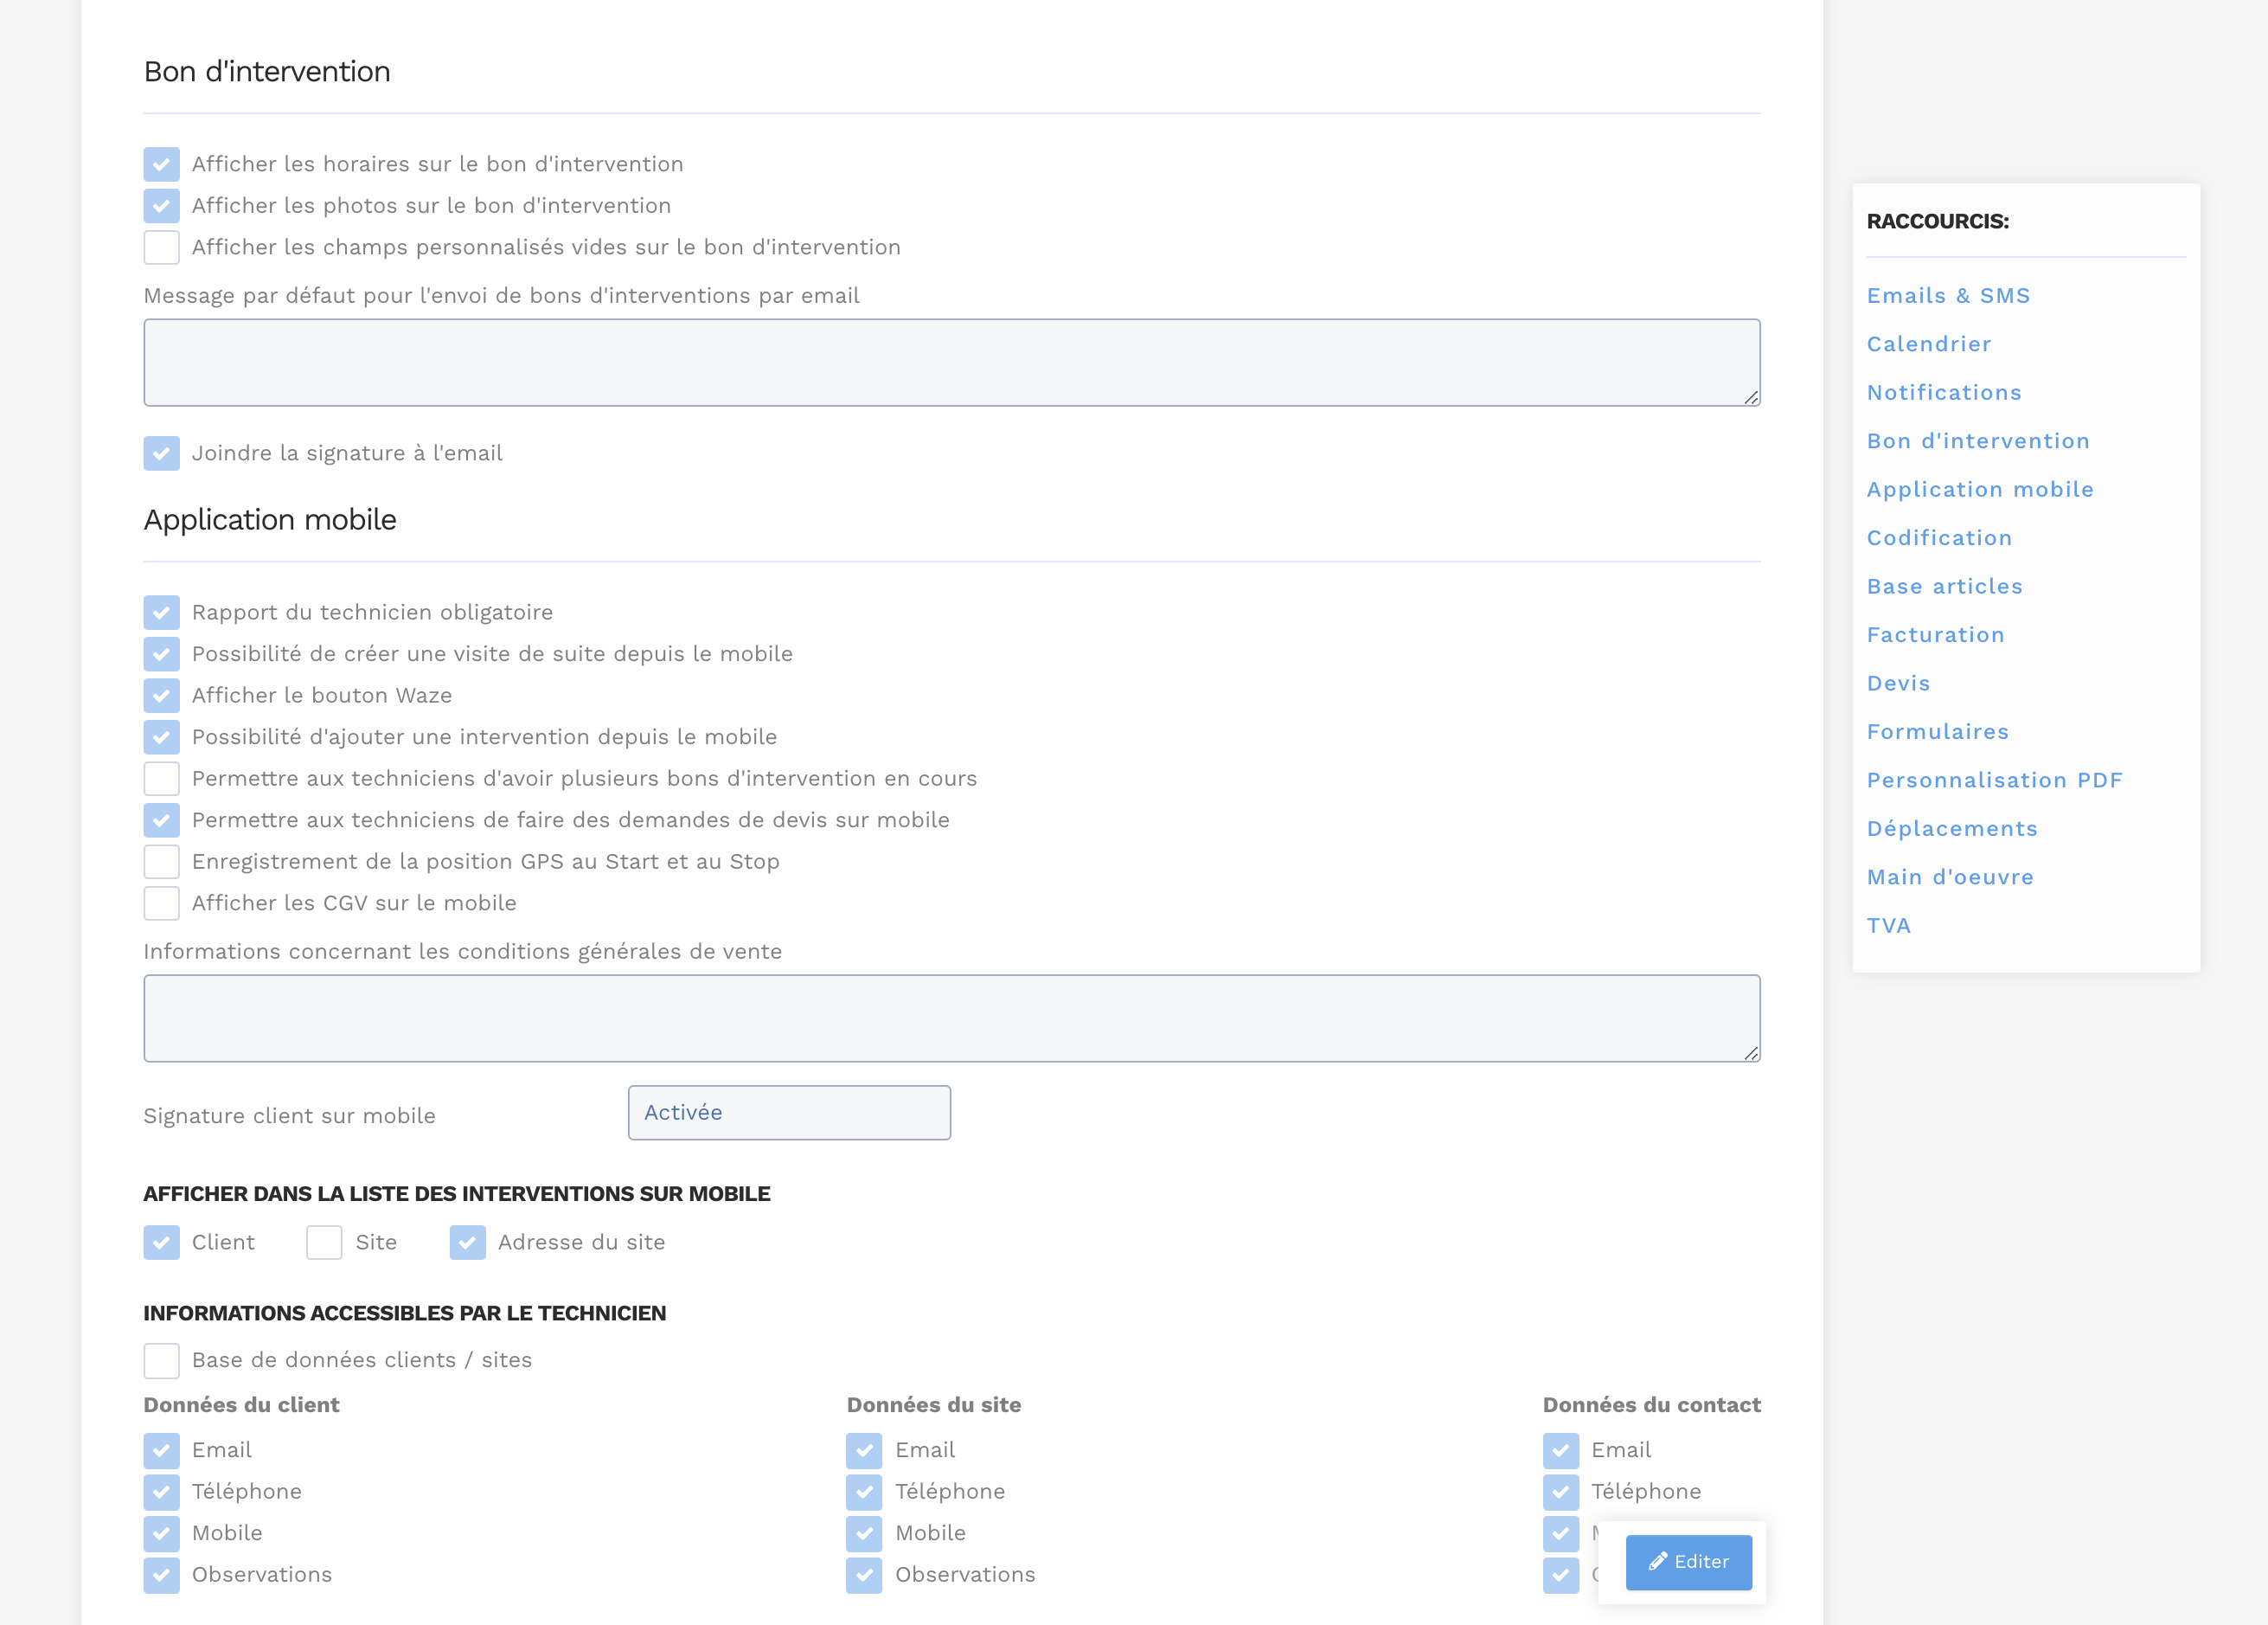This screenshot has height=1625, width=2268.
Task: Open the Calendrier shortcut link
Action: pyautogui.click(x=1928, y=344)
